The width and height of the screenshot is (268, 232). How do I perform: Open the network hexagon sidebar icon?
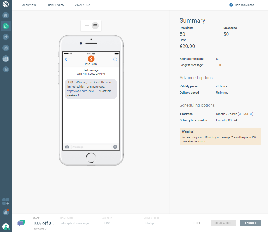(6, 48)
